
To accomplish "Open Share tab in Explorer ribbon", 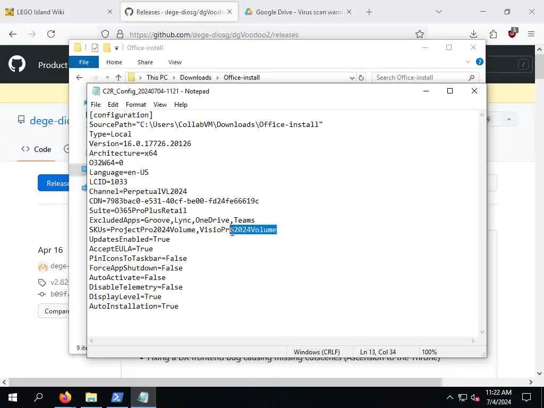I will point(145,62).
